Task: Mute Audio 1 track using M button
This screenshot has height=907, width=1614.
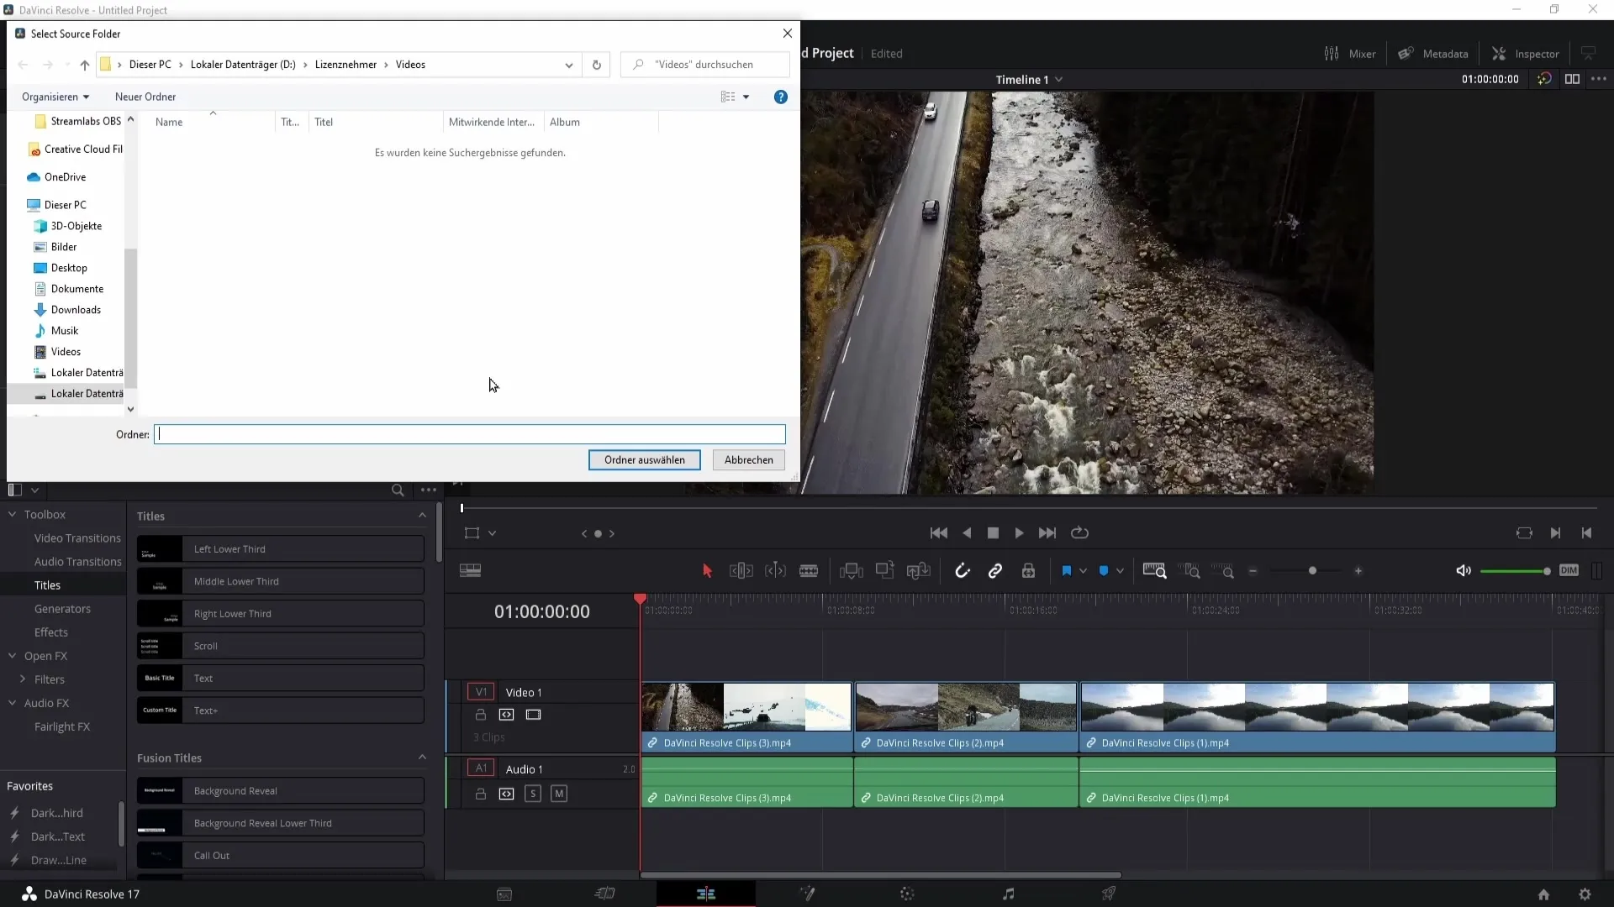Action: 559,794
